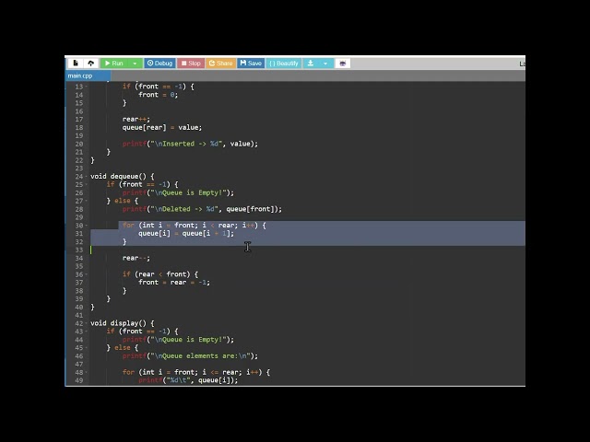
Task: Click the 'if (rear < front) {' line
Action: click(x=159, y=274)
